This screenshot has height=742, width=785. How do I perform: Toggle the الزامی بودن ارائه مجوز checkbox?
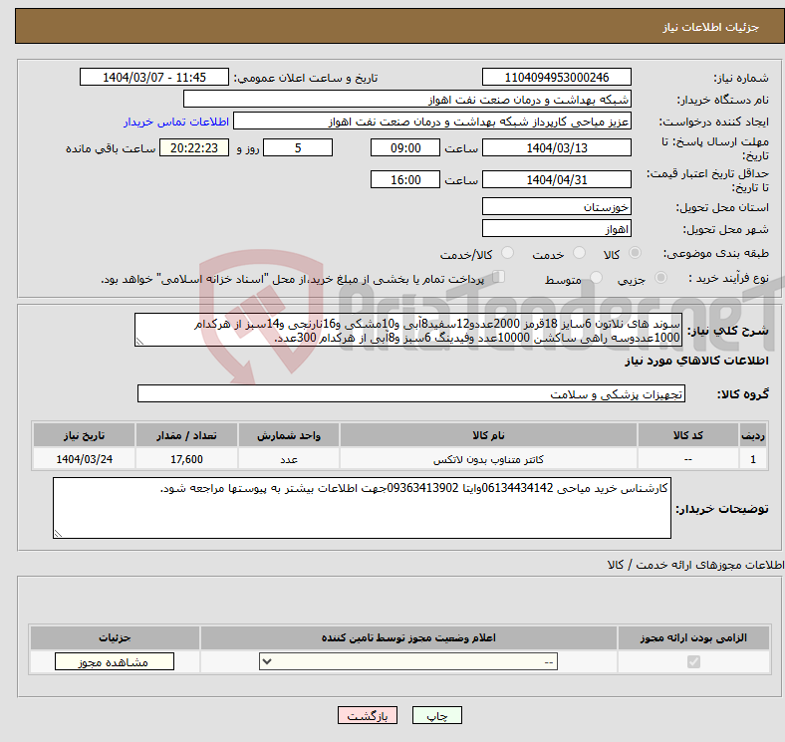[693, 661]
